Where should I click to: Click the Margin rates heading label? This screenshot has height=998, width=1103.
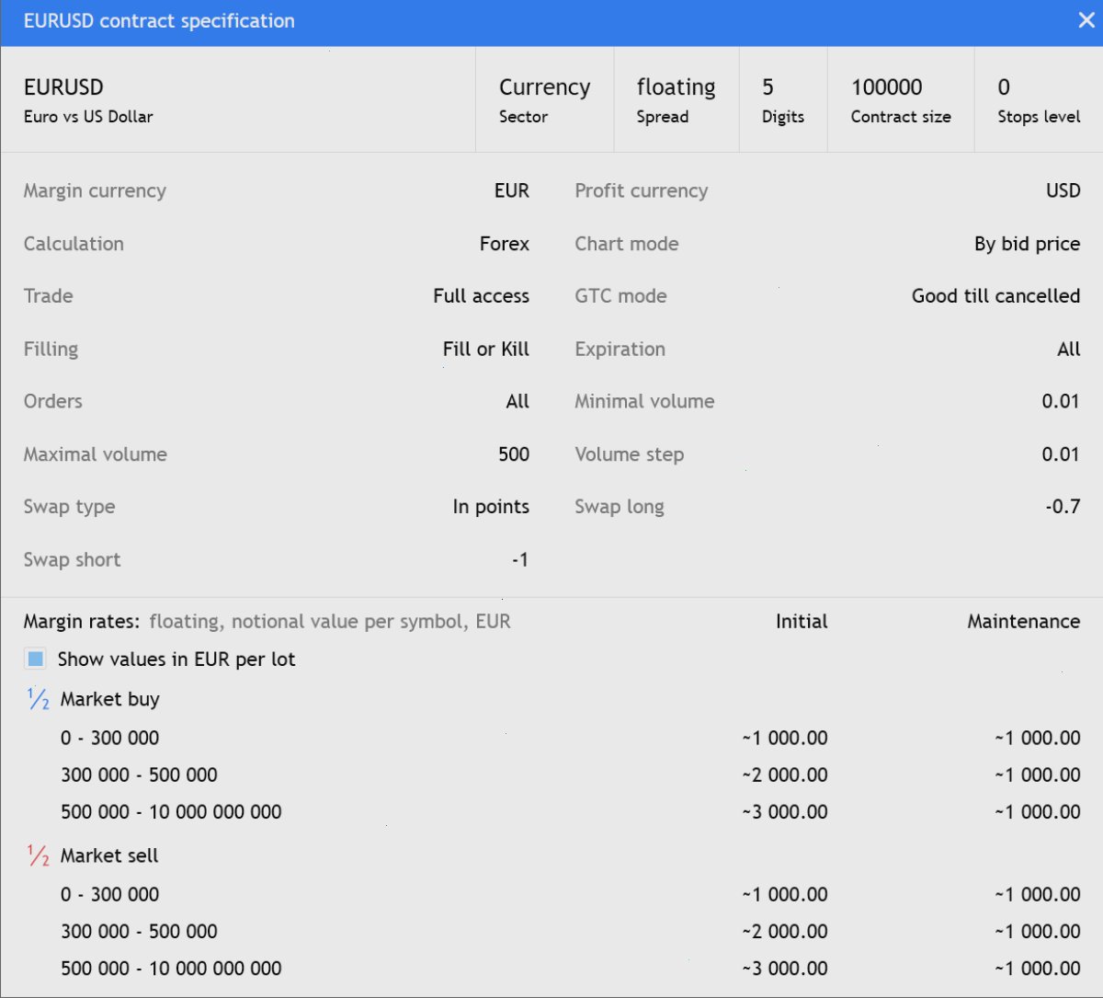(82, 622)
